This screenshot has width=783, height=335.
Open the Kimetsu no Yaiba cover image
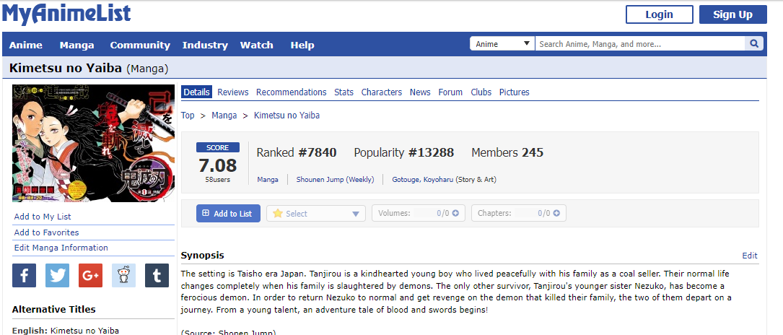coord(93,143)
